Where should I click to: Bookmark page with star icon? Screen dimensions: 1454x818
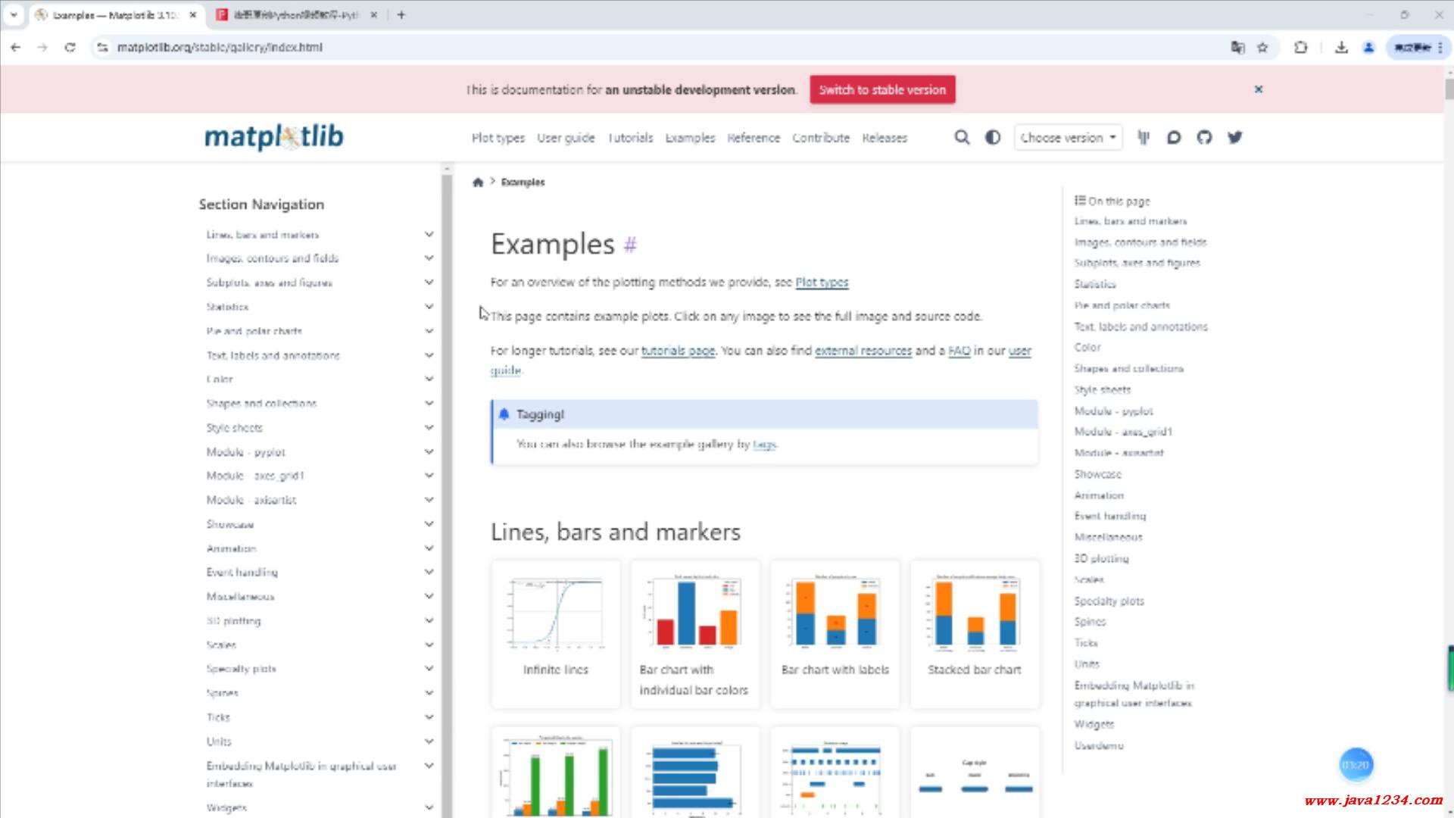(x=1262, y=47)
